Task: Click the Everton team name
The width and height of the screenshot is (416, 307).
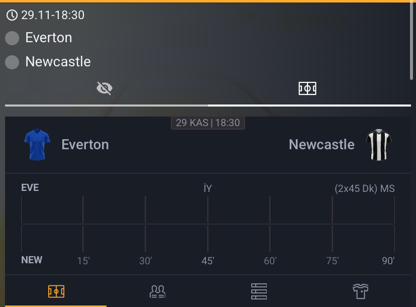Action: pos(85,144)
